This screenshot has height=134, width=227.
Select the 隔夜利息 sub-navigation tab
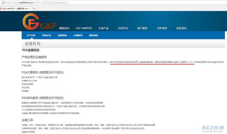click(93, 35)
